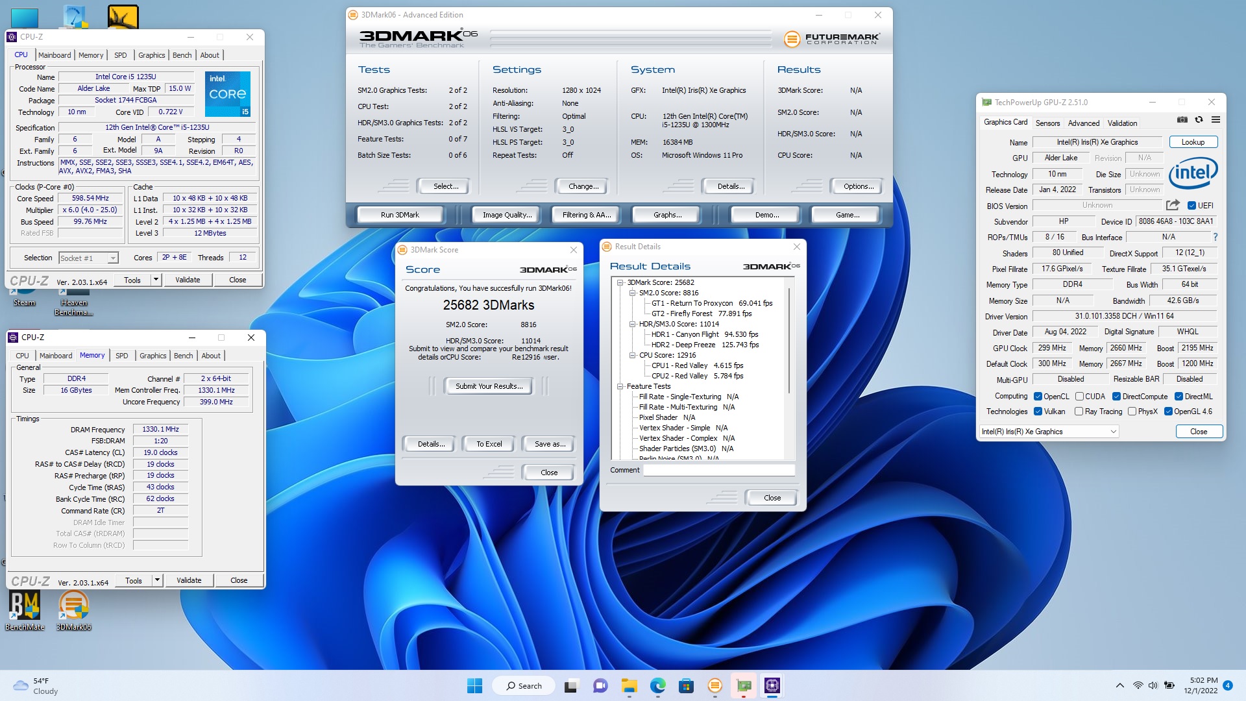Open the Windows Start menu

[474, 685]
